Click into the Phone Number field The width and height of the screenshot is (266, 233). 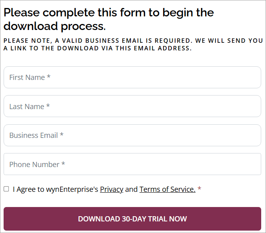[x=132, y=164]
